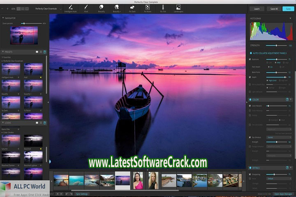Screen dimensions: 296x197
Task: Uncheck the Sky Enhance option
Action: click(250, 137)
